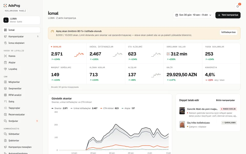The height and width of the screenshot is (154, 246).
Task: Click the İcma nöqtələri pin icon
Action: [5, 43]
